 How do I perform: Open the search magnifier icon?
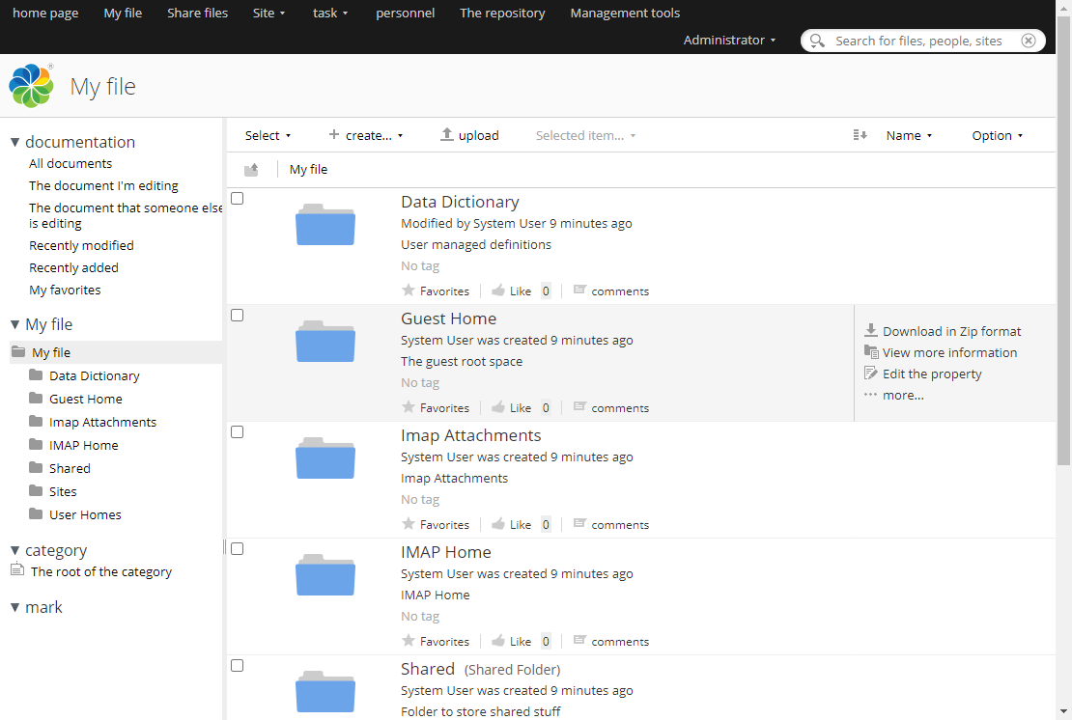(817, 41)
